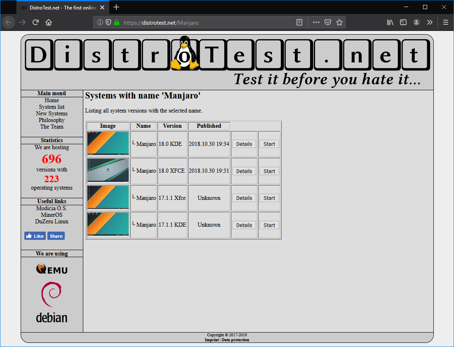Toggle the sidebar panel icon
Viewport: 454px width, 347px height.
(403, 22)
